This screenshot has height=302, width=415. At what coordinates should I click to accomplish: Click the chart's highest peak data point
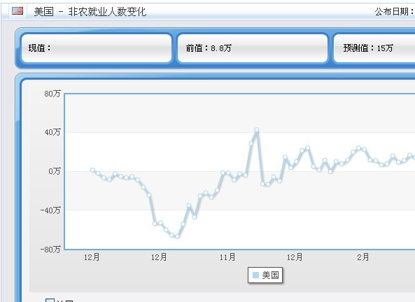(257, 130)
